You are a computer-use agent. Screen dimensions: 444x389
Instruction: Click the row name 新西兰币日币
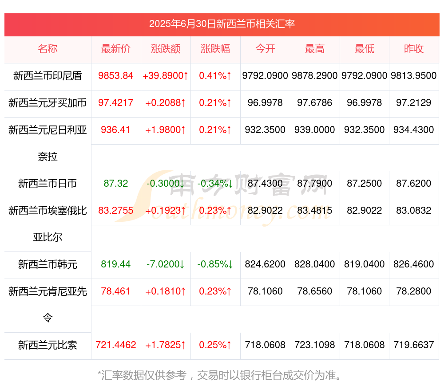click(x=48, y=184)
